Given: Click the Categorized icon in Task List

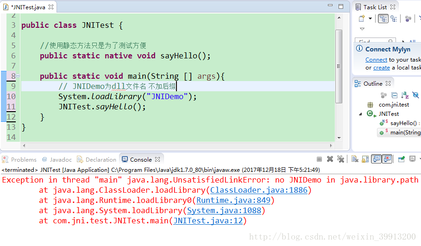Looking at the screenshot, I should 383,19.
